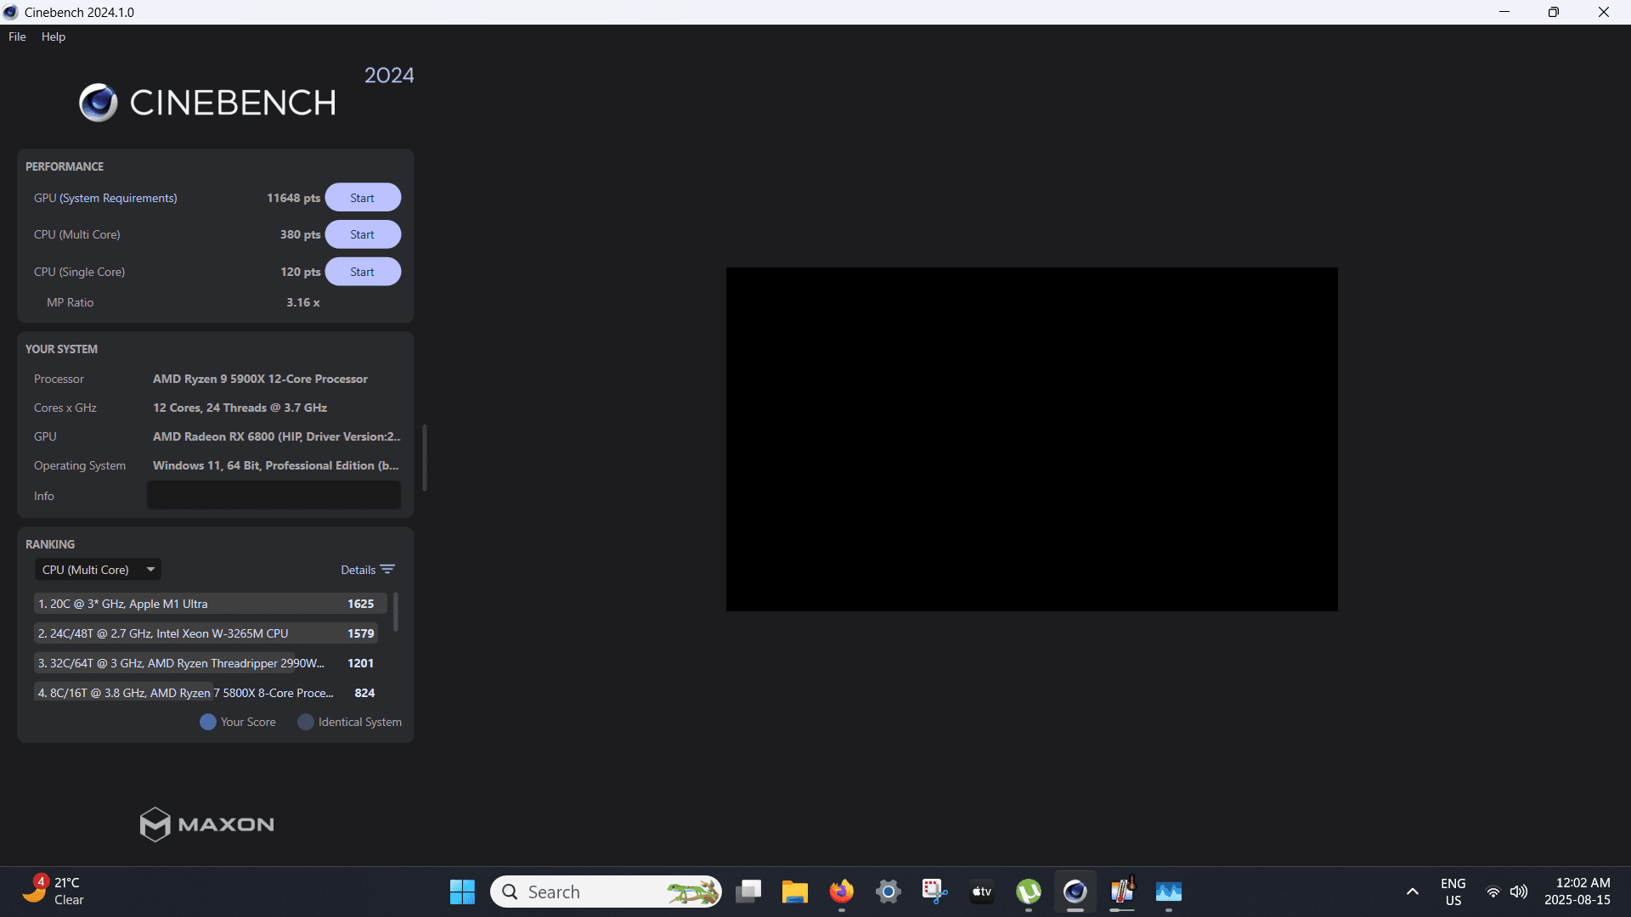Click the Identical System legend circle
The height and width of the screenshot is (917, 1631).
[306, 722]
